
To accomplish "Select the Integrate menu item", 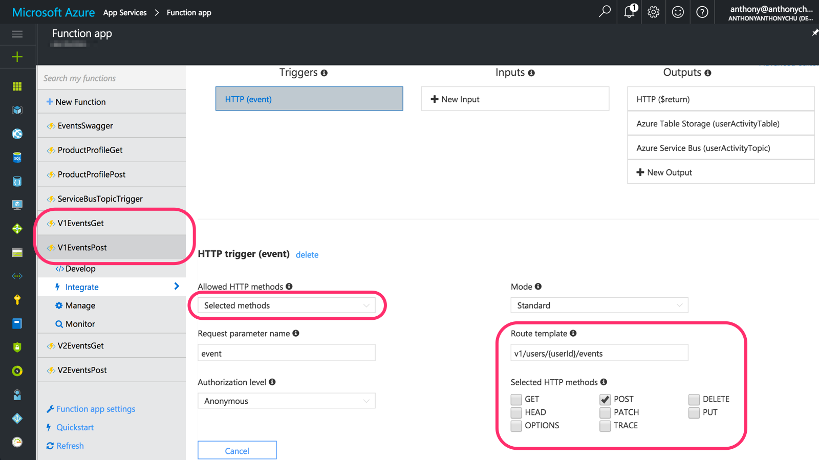I will (x=112, y=287).
